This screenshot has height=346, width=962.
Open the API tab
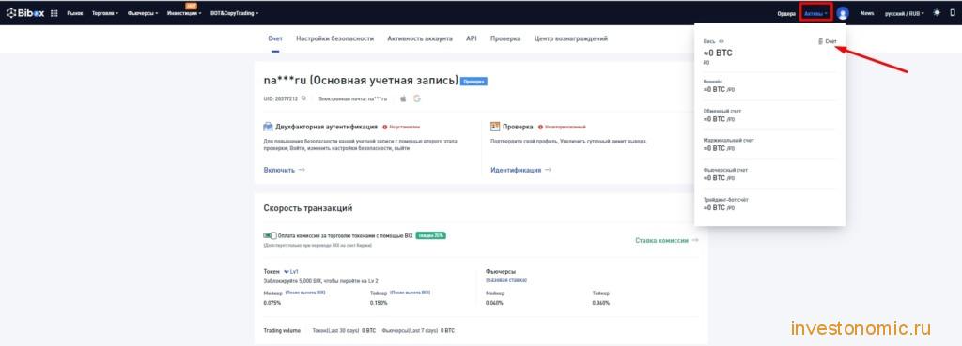[x=472, y=38]
